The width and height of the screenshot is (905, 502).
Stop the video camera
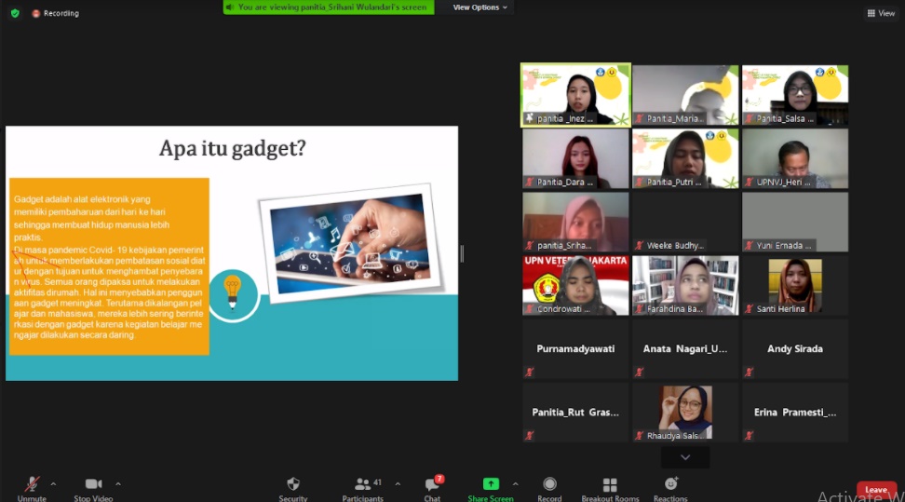tap(93, 484)
